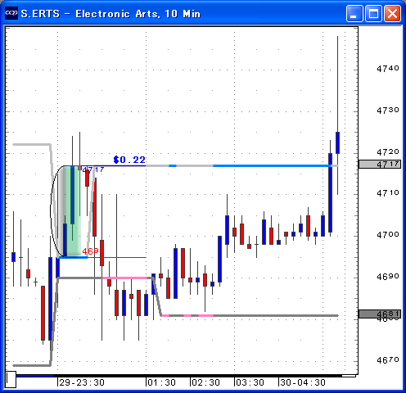Click the 4720 price scale label

pos(388,151)
